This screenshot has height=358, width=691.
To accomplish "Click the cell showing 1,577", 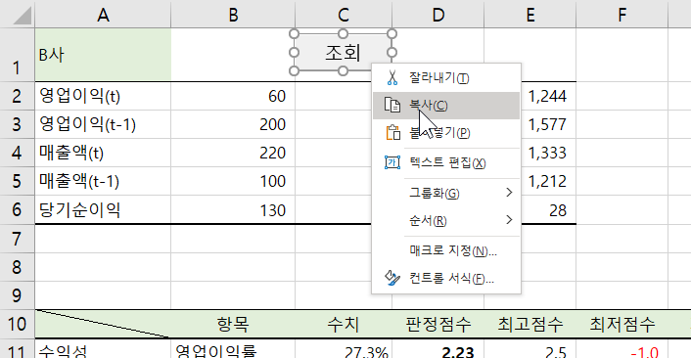I will pyautogui.click(x=548, y=124).
